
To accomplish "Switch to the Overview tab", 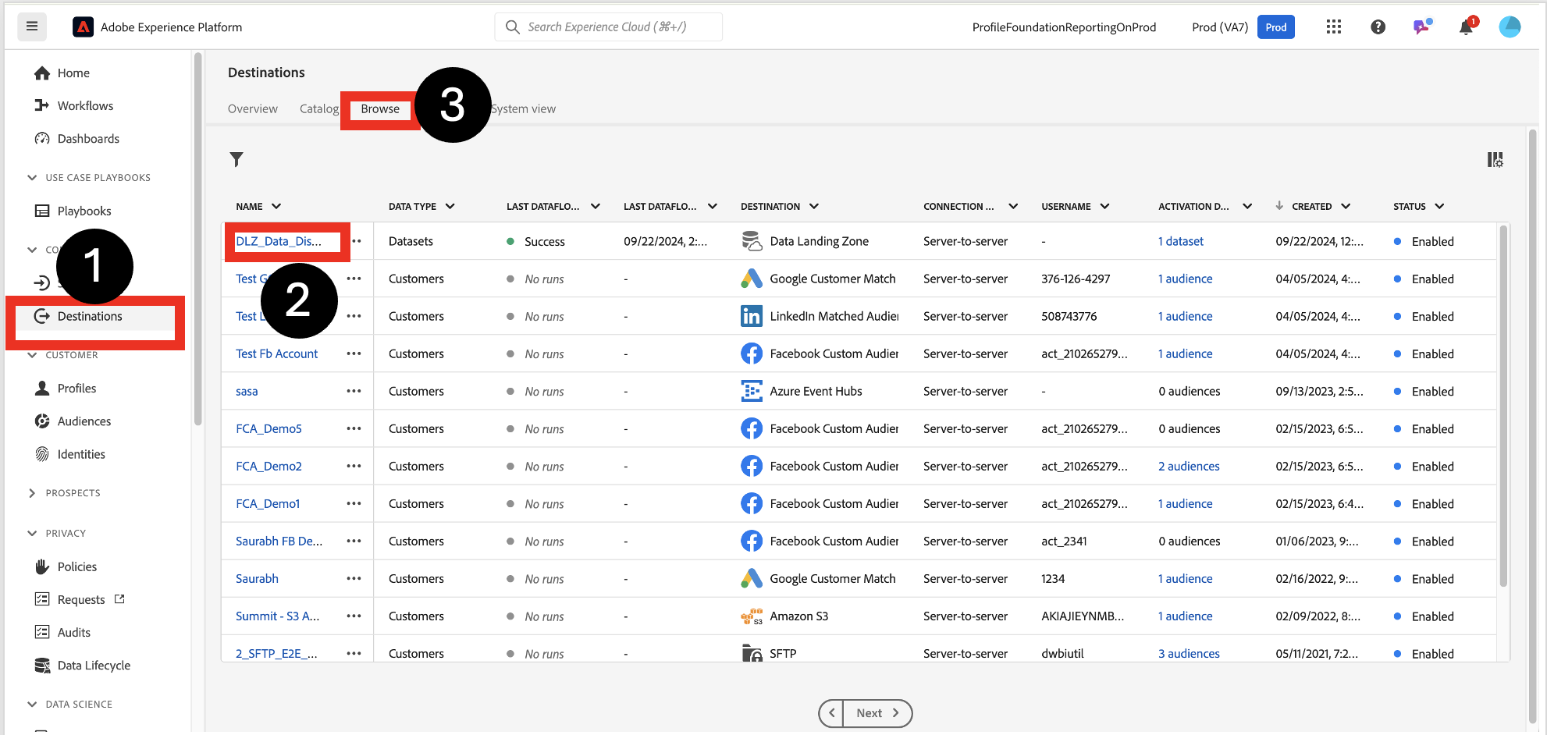I will 252,109.
